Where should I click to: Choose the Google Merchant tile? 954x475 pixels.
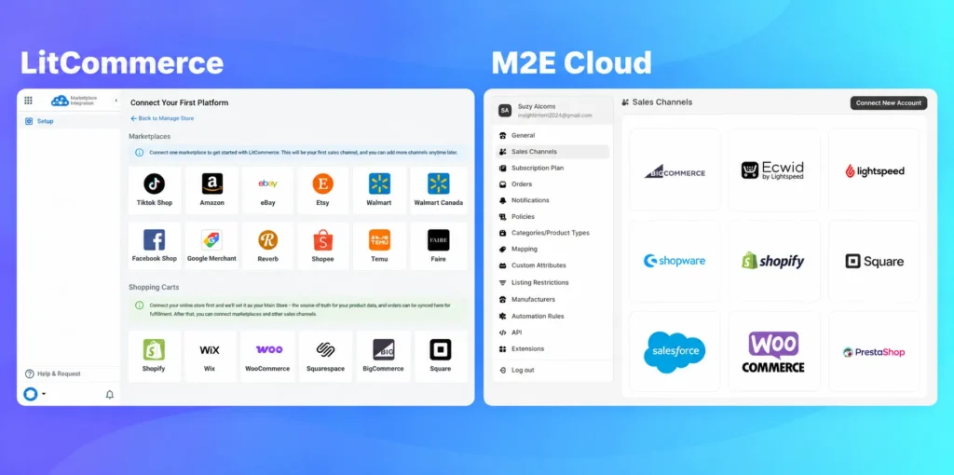click(x=211, y=246)
